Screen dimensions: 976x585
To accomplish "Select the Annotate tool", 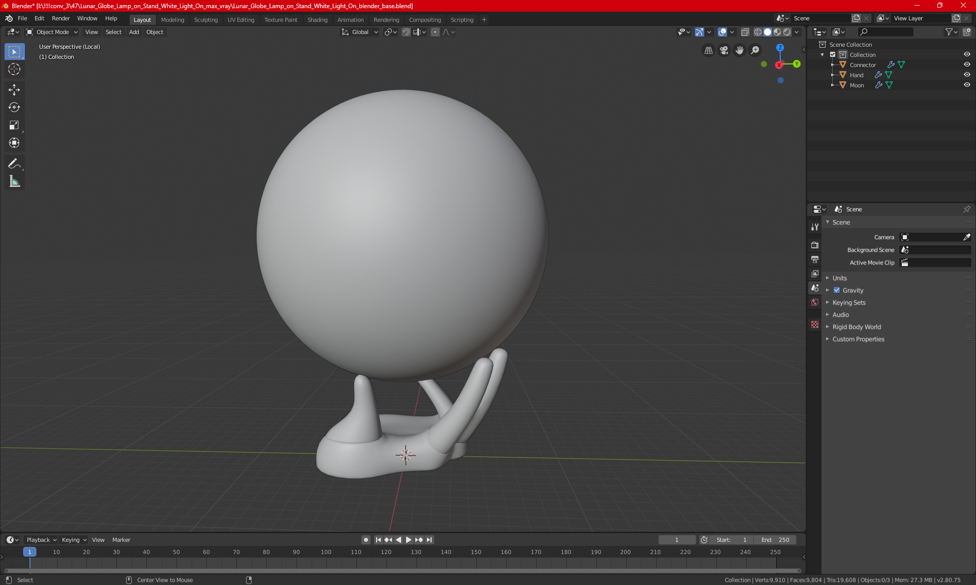I will point(14,164).
